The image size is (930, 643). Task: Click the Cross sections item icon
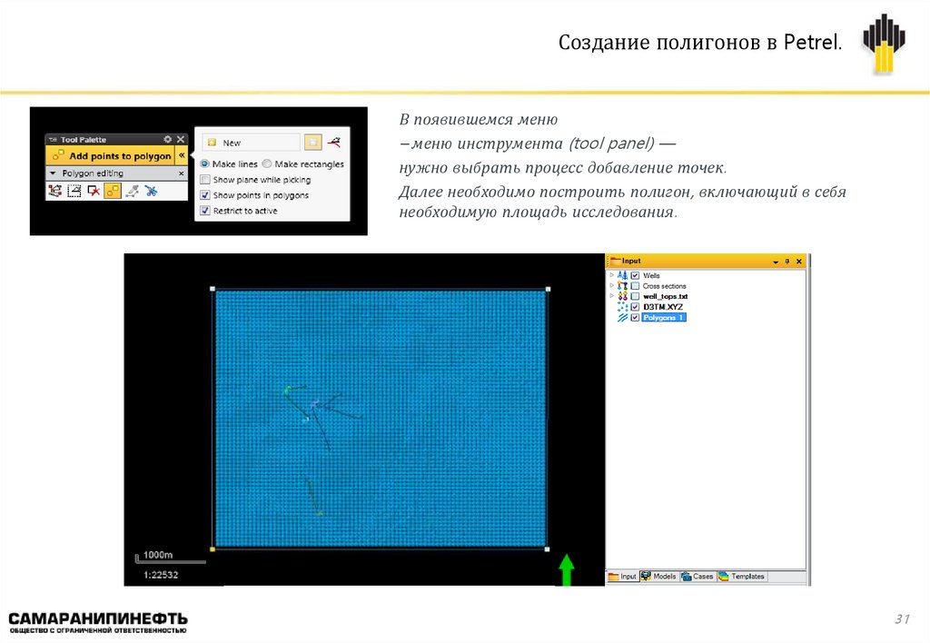[x=622, y=286]
